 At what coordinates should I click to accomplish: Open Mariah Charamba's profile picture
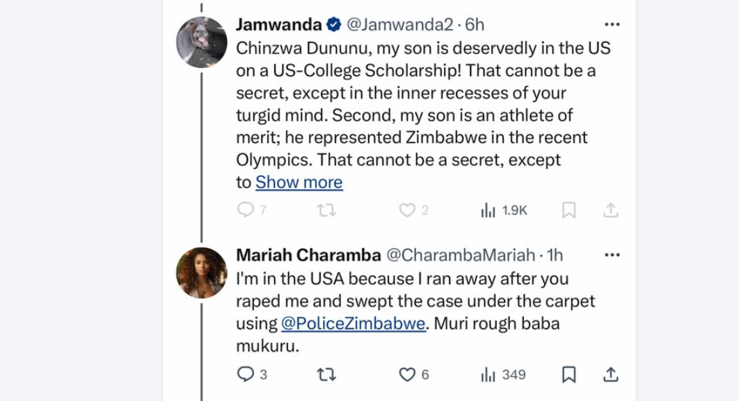[x=202, y=272]
